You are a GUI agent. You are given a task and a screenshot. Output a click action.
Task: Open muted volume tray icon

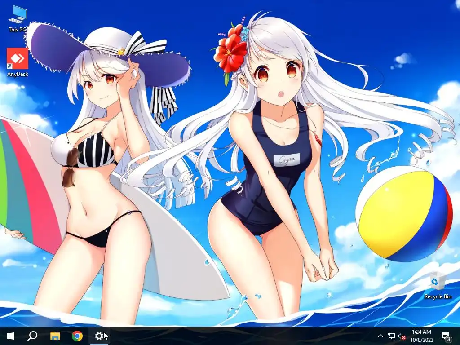(402, 336)
